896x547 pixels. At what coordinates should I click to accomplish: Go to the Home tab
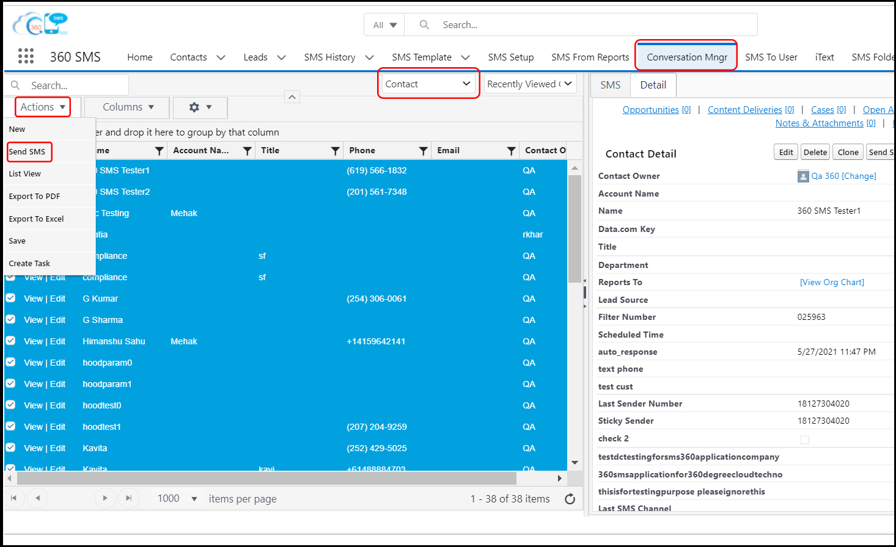(140, 57)
